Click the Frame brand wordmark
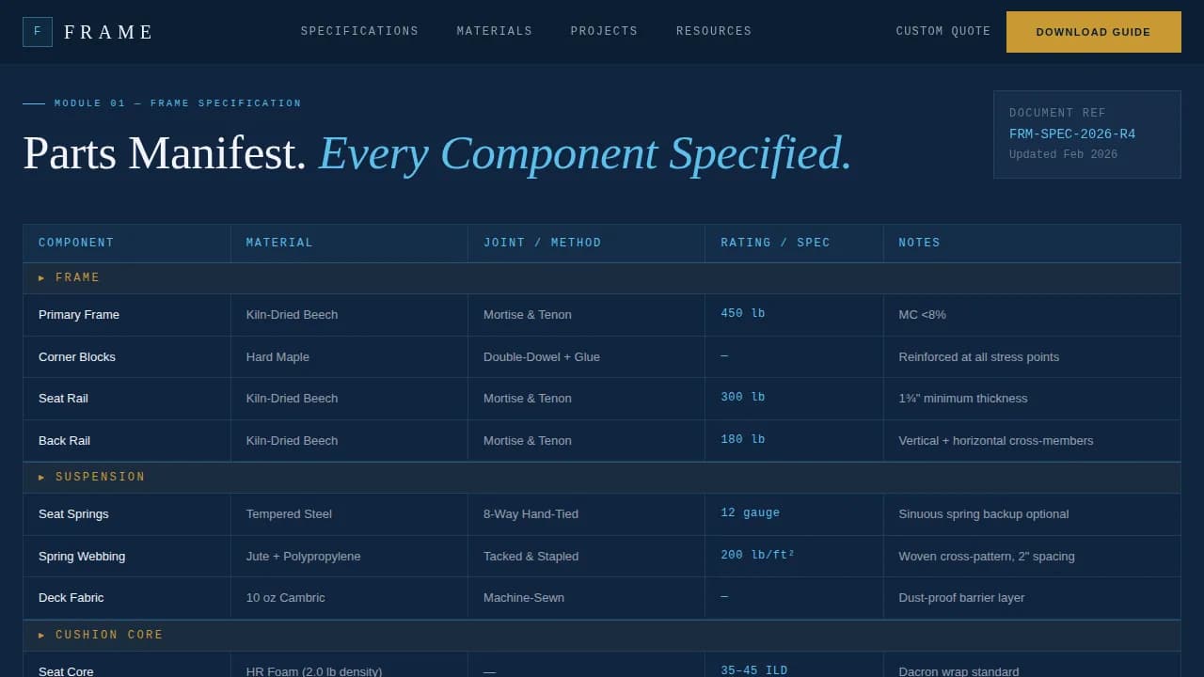The image size is (1204, 677). 108,32
